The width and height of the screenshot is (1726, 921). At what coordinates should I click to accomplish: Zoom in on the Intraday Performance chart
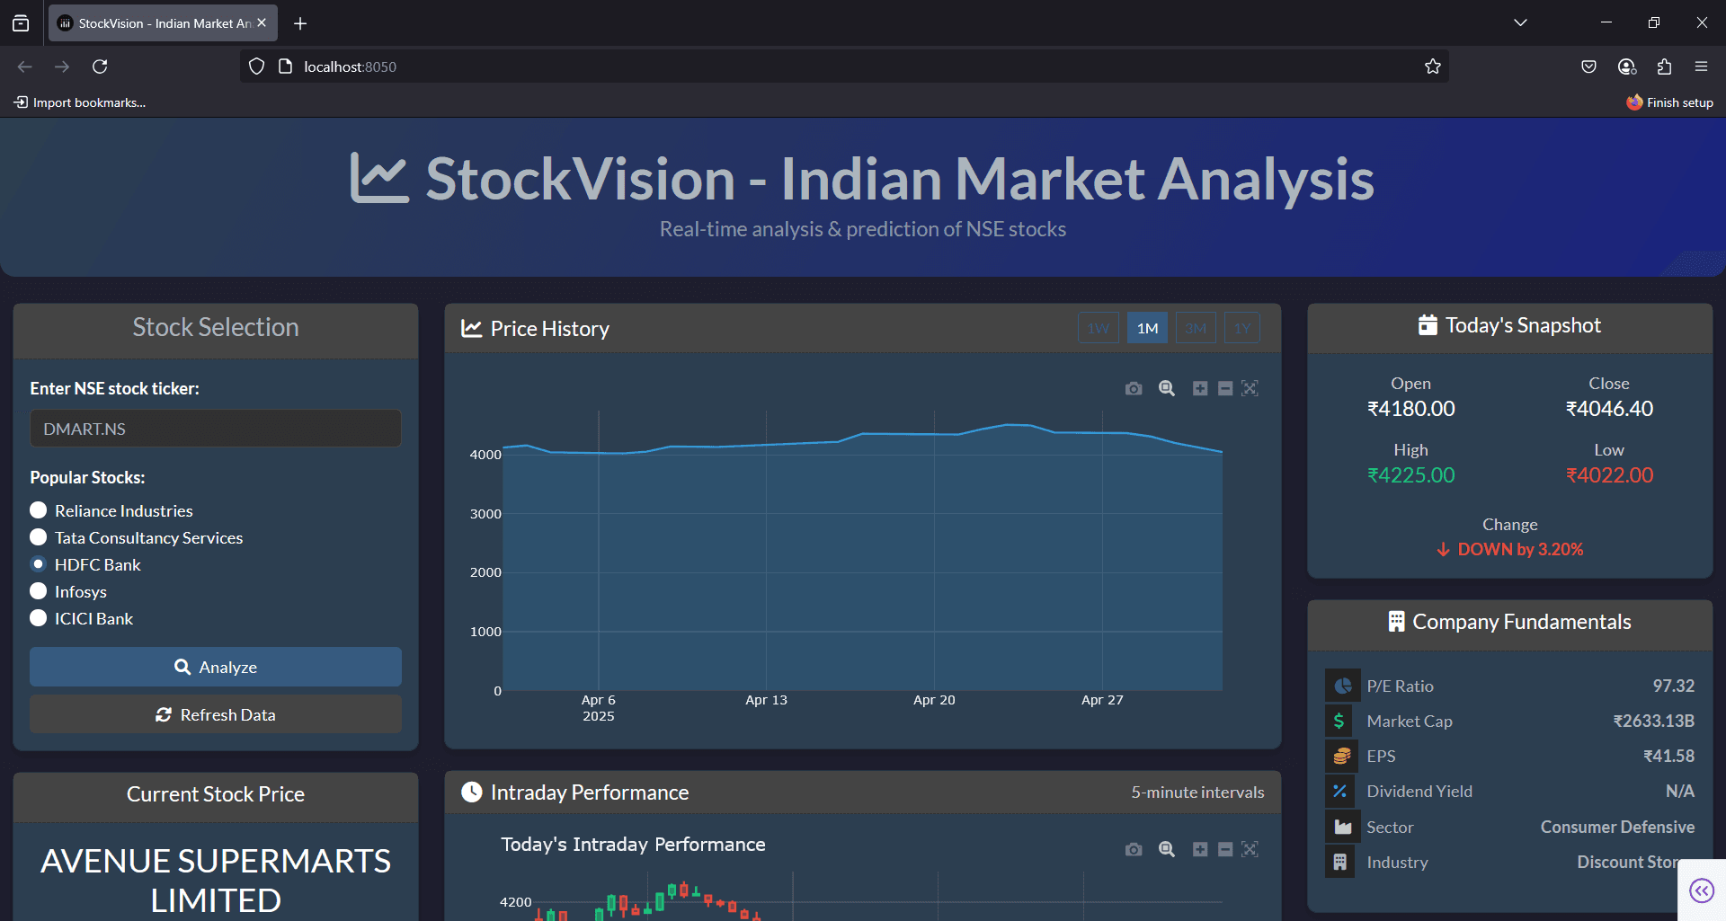1199,849
